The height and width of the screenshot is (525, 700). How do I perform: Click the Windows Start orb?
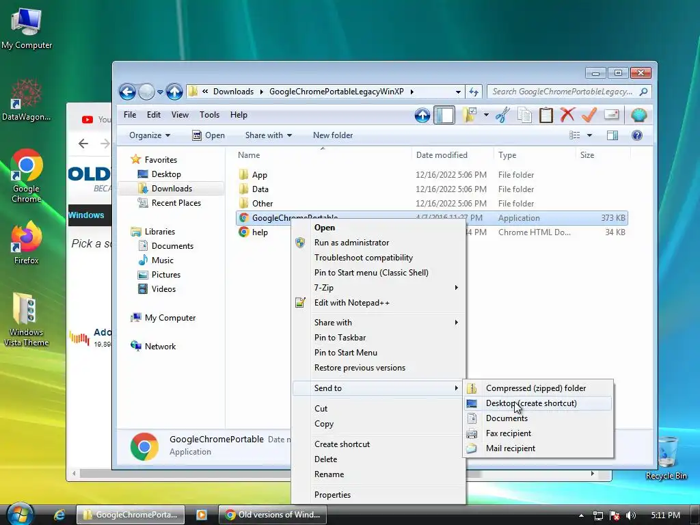tap(20, 514)
